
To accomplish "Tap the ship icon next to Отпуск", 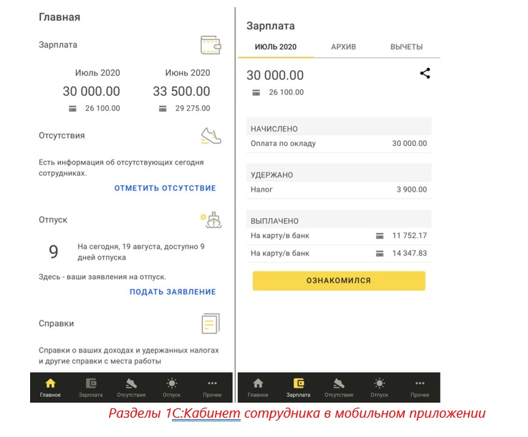I will coord(211,220).
